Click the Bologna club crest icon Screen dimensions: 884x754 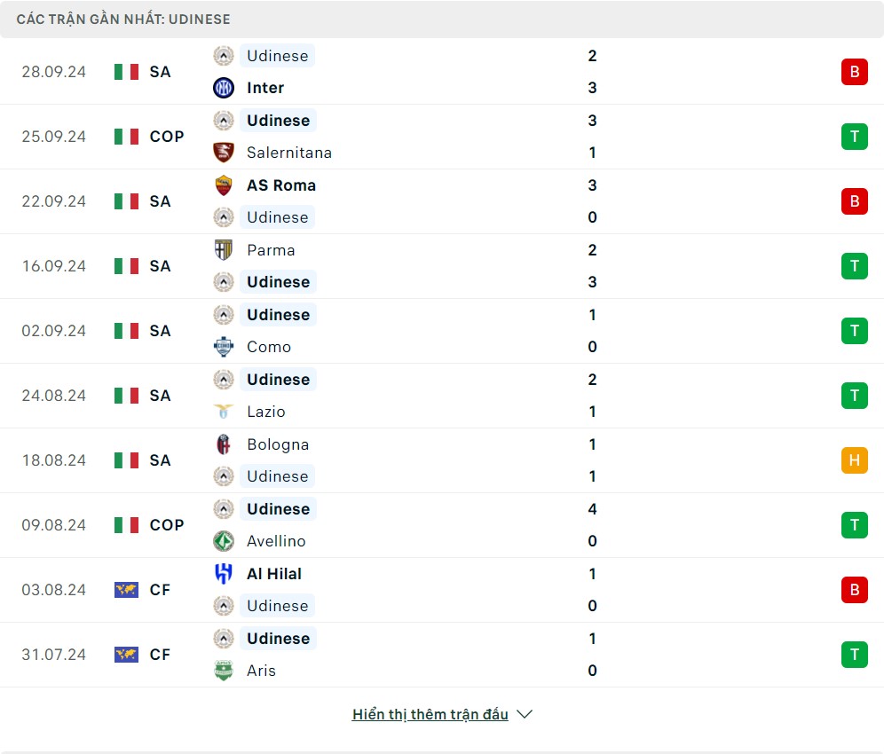click(x=224, y=444)
